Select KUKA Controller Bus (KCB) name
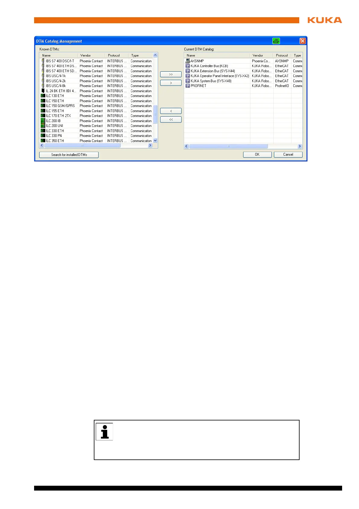 pyautogui.click(x=209, y=66)
